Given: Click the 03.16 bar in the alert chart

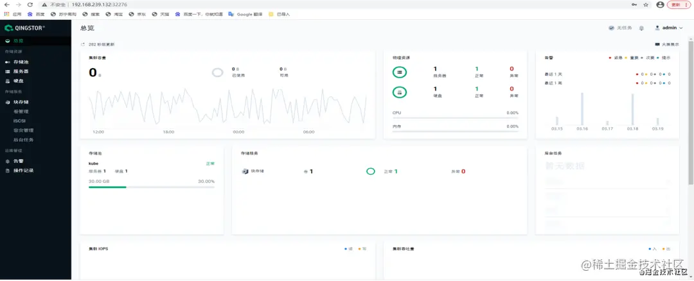Looking at the screenshot, I should (582, 108).
